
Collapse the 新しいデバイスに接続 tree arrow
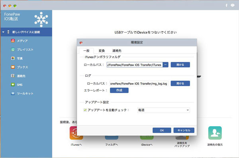pyautogui.click(x=3, y=32)
